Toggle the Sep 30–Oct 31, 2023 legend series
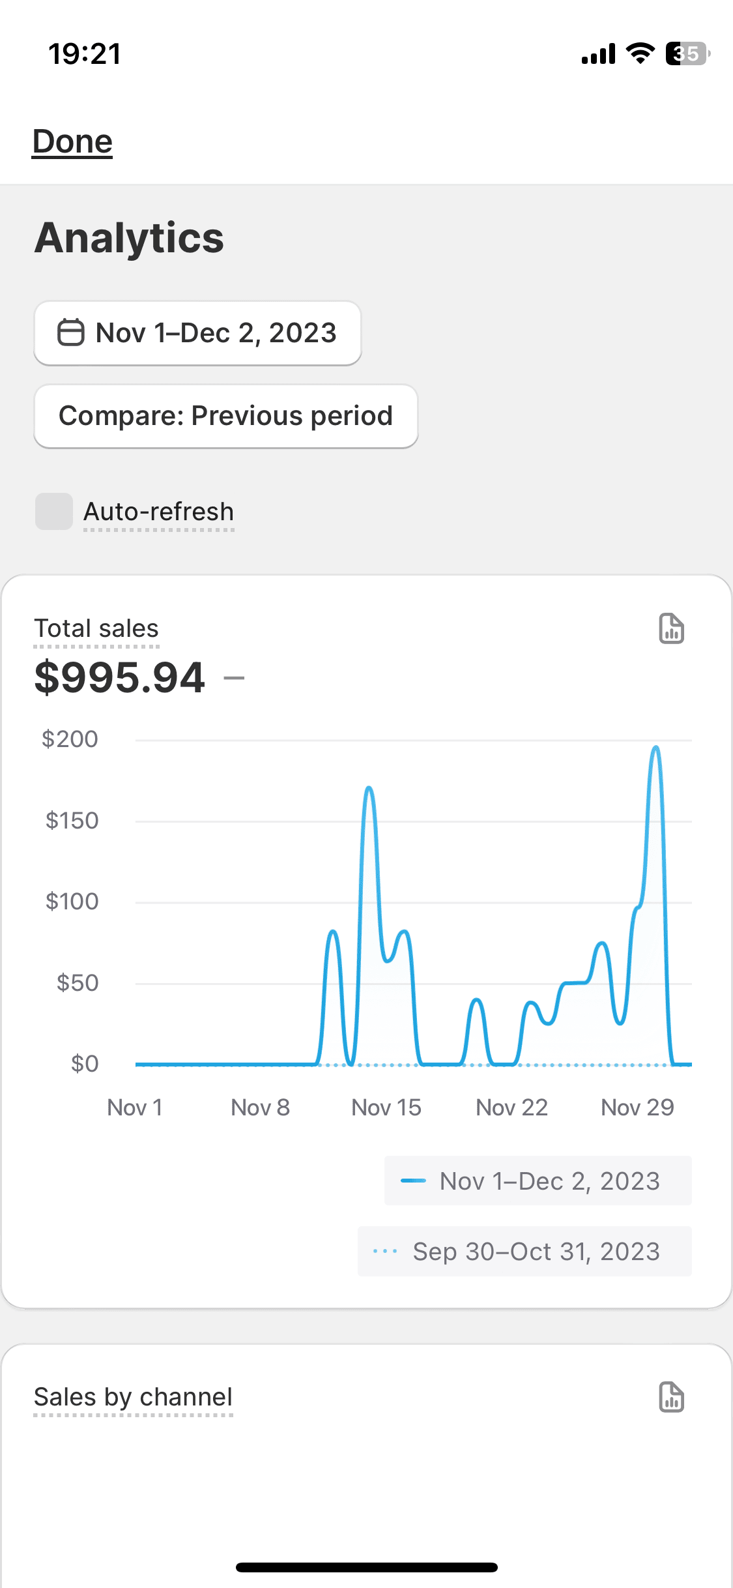Viewport: 733px width, 1588px height. pyautogui.click(x=525, y=1252)
